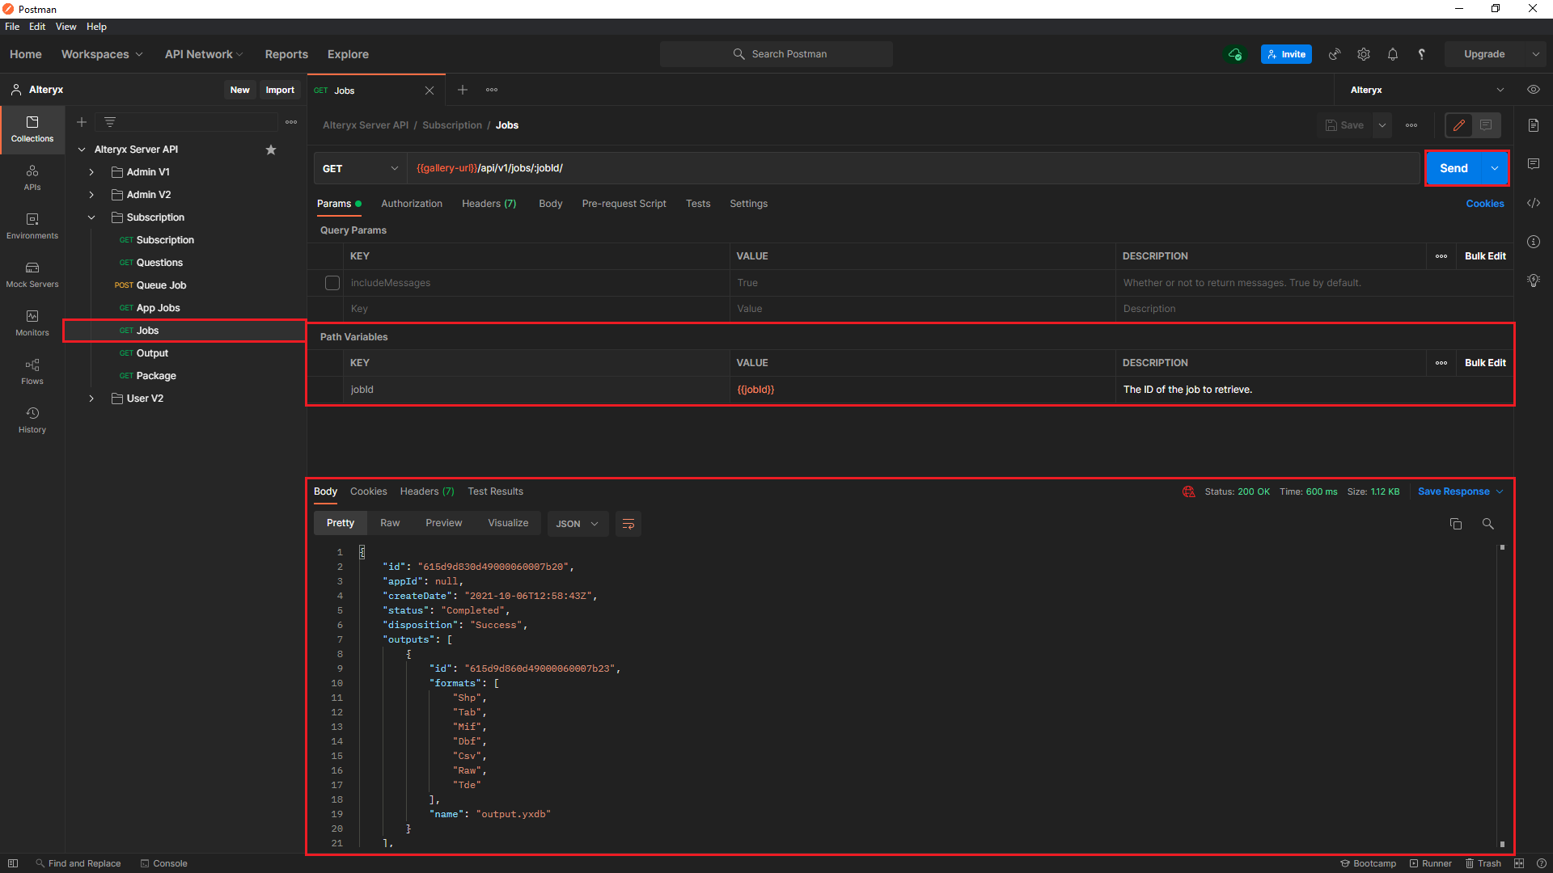Open the code snippet generator panel

(x=1534, y=203)
